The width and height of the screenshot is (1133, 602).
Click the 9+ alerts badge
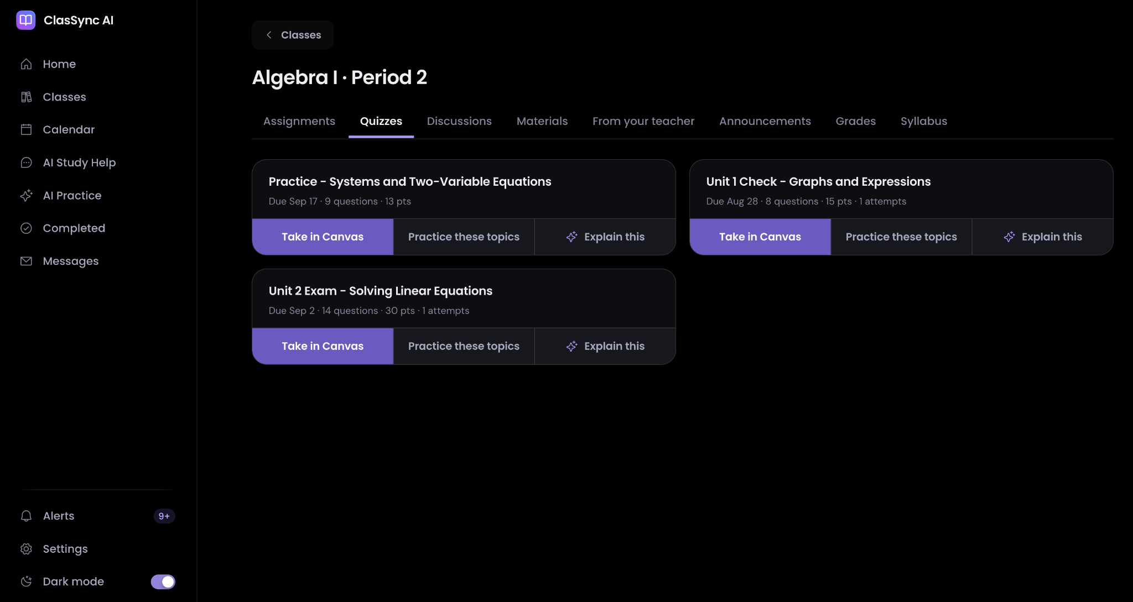point(164,516)
